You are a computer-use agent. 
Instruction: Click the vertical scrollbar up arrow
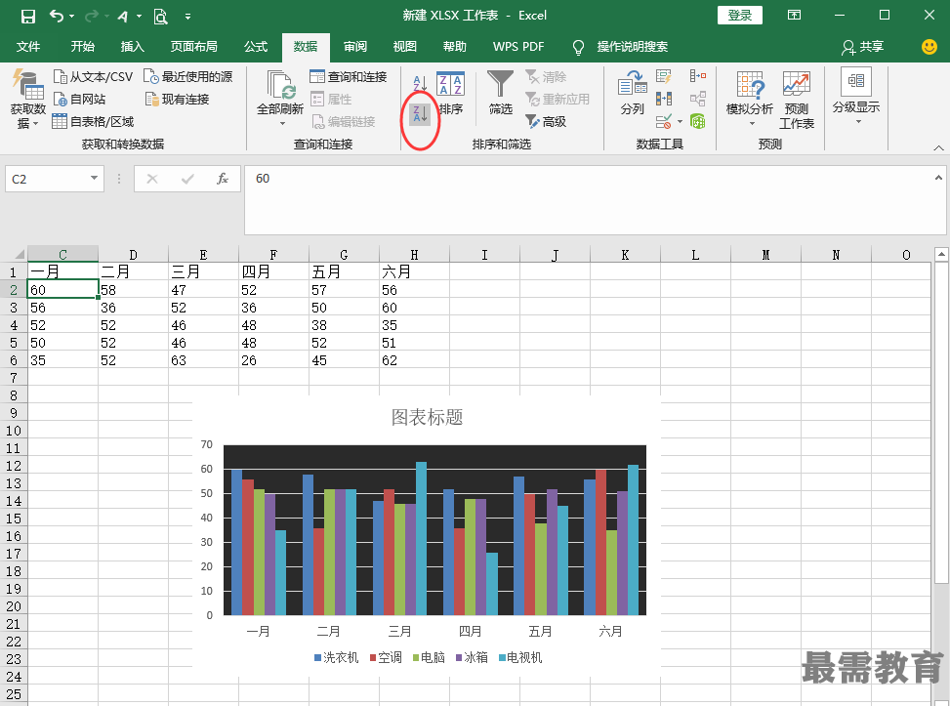[941, 255]
